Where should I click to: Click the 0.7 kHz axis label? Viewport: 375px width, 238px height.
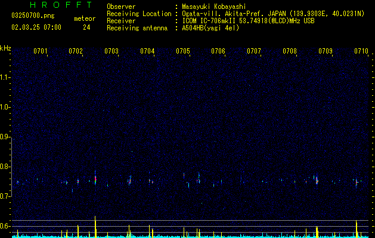[x=5, y=196]
